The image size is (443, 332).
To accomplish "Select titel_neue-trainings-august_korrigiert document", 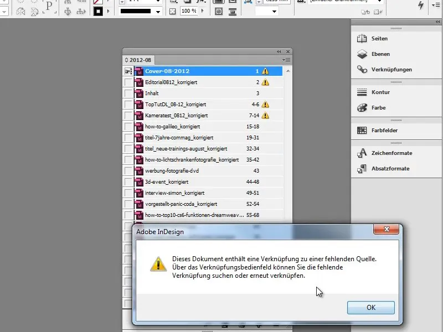I will pos(209,148).
